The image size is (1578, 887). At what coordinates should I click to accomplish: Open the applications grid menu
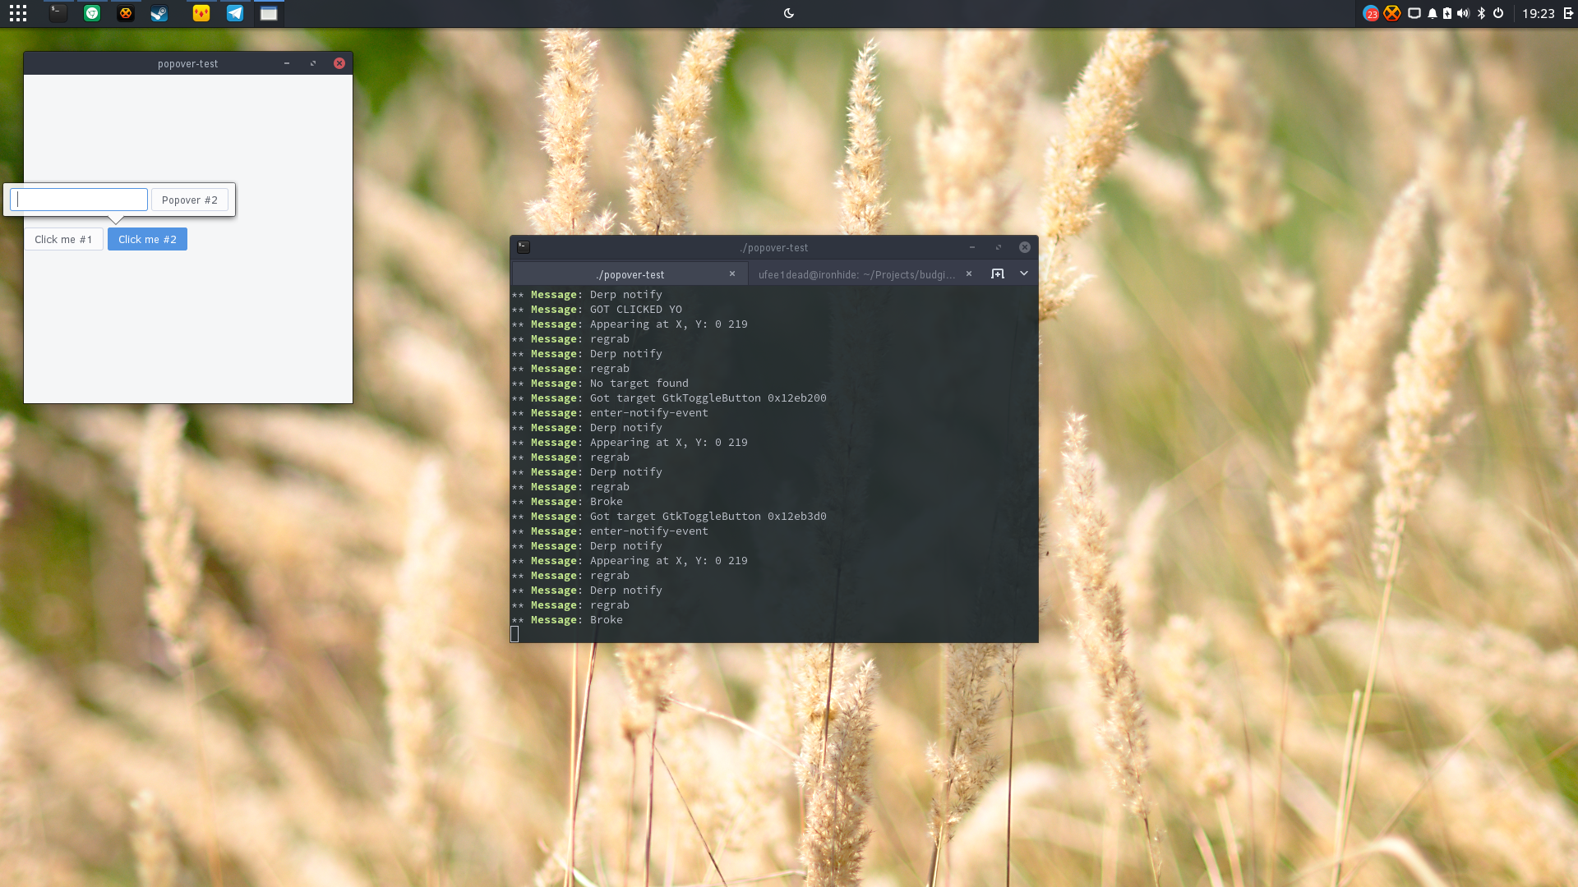18,13
